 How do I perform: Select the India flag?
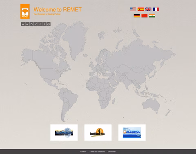click(152, 16)
